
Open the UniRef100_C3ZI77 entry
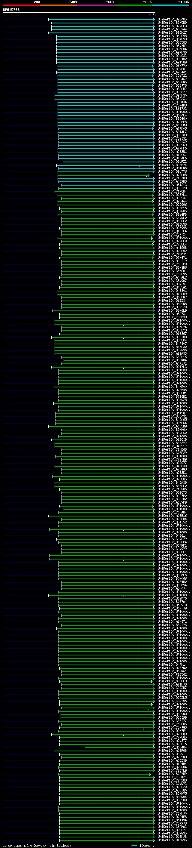[x=172, y=720]
